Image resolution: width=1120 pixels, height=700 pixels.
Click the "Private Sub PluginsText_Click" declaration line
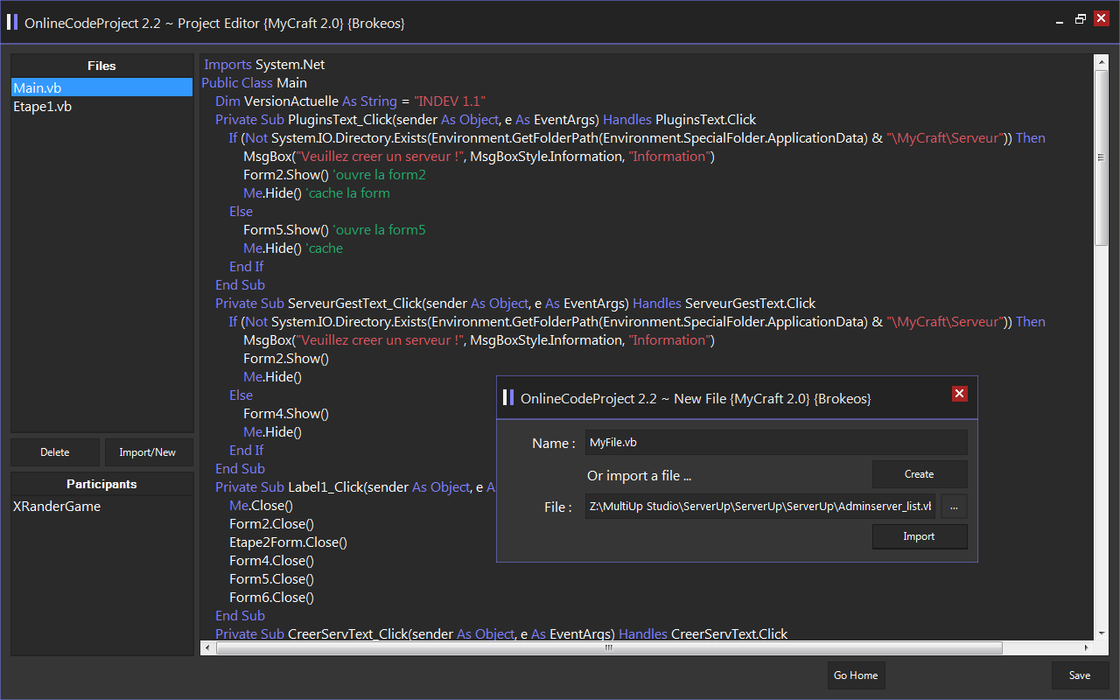click(486, 119)
